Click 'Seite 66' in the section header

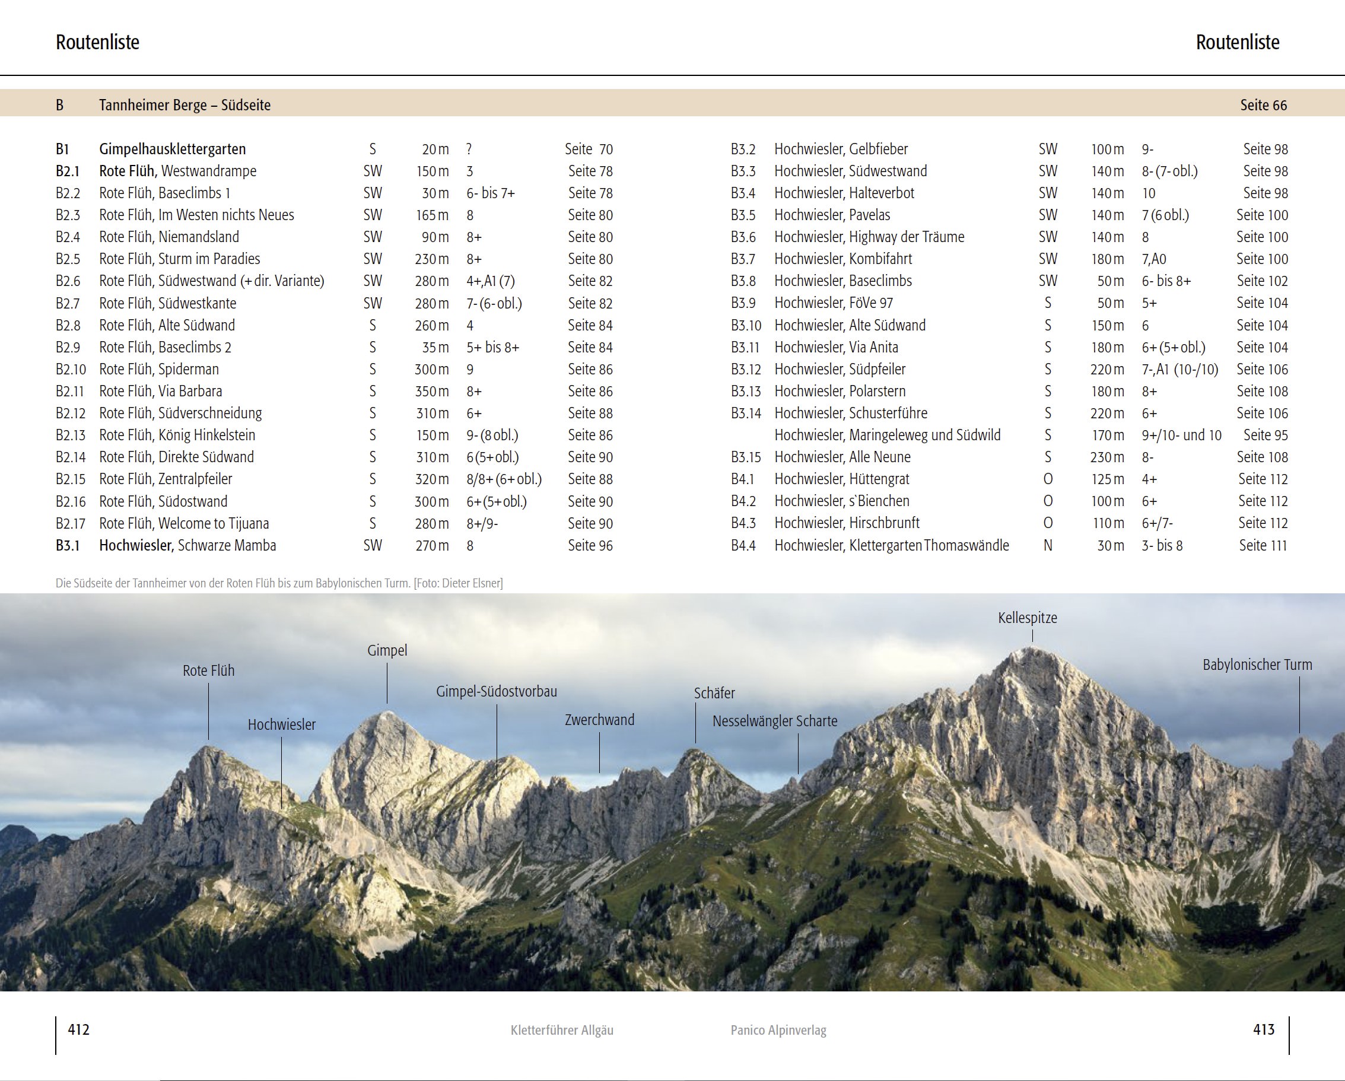pyautogui.click(x=1263, y=105)
